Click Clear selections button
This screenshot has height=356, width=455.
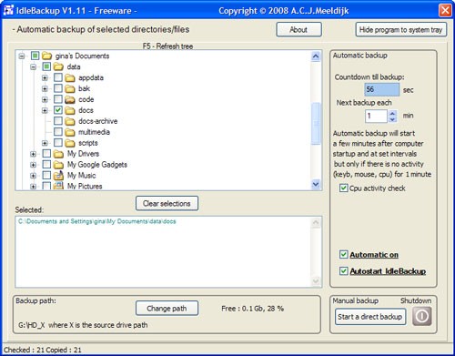click(167, 203)
